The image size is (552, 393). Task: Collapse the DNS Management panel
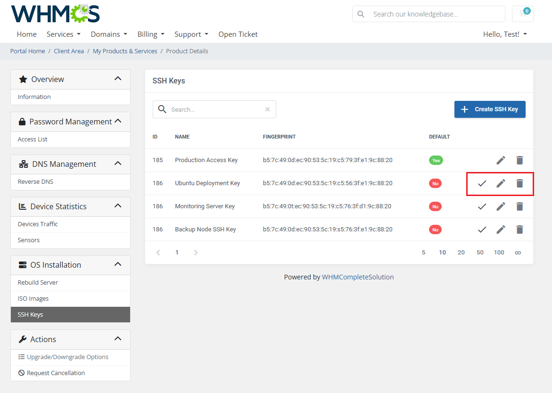[x=118, y=164]
